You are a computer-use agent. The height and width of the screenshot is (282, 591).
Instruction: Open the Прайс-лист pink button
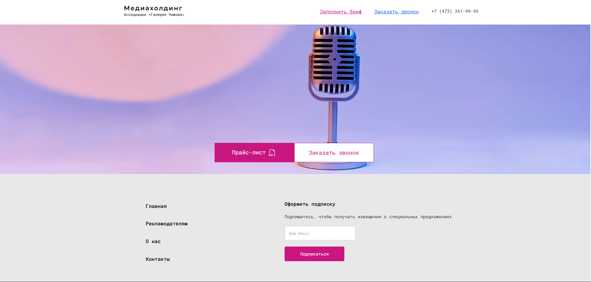[254, 153]
